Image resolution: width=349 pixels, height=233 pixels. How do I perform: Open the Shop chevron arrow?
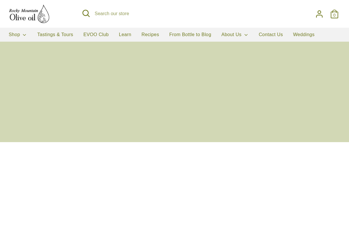pyautogui.click(x=24, y=35)
